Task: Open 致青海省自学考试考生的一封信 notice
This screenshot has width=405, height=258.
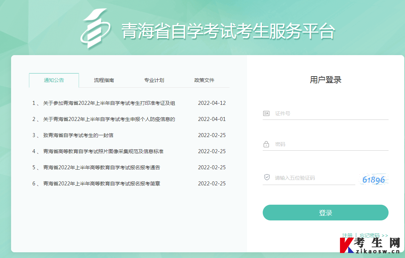Action: click(78, 135)
